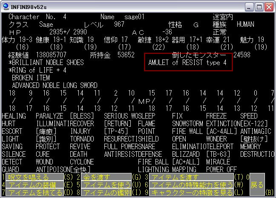Viewport: 276px width, 198px height.
Task: Select AMULET of RESIST type 4
Action: [187, 62]
